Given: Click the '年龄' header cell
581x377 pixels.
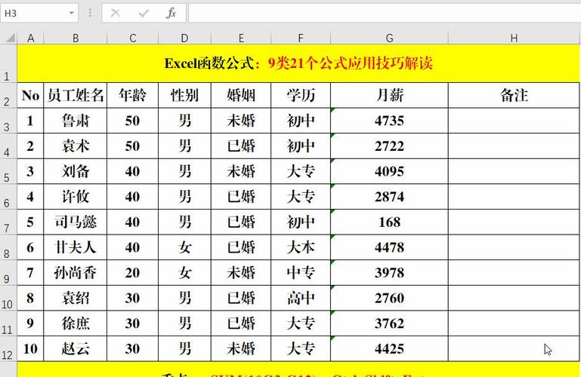Looking at the screenshot, I should click(x=133, y=95).
